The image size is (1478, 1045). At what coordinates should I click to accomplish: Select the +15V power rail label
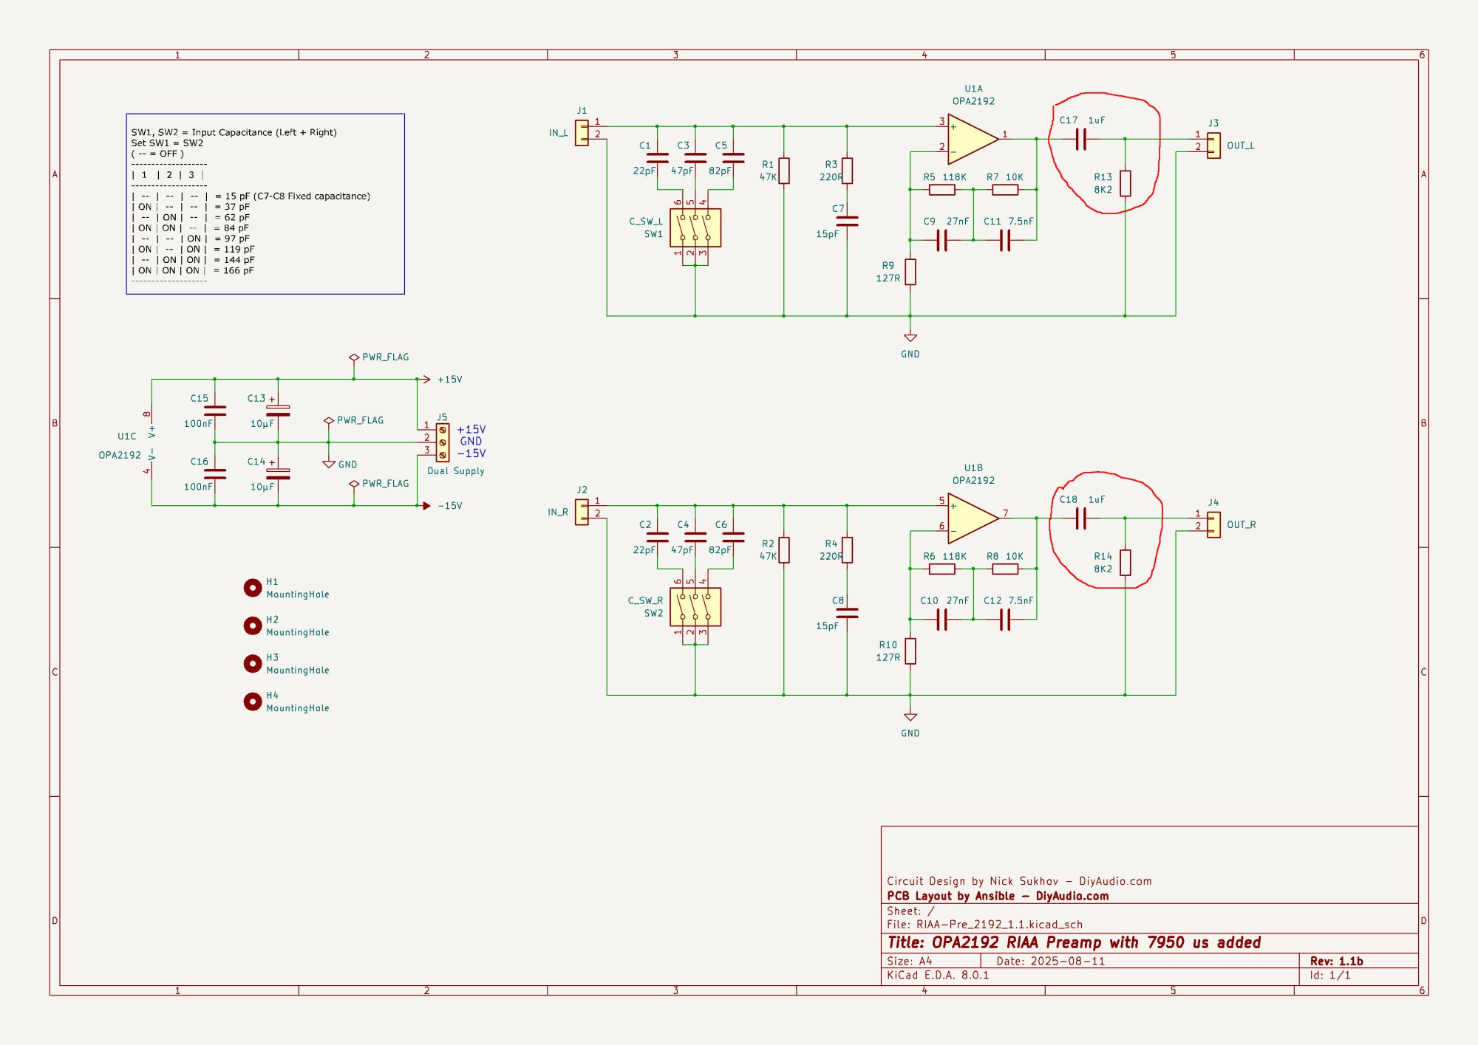[449, 380]
